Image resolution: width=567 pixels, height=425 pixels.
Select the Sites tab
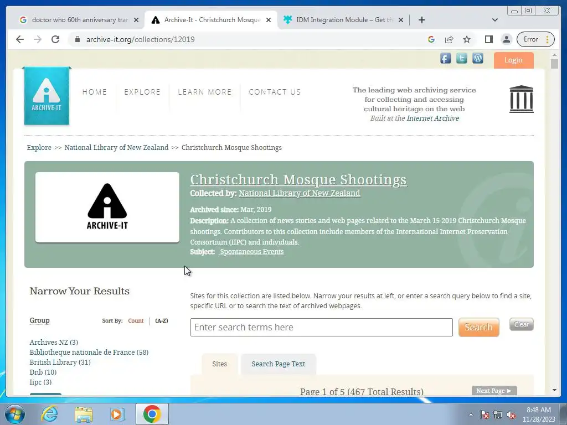(x=219, y=364)
